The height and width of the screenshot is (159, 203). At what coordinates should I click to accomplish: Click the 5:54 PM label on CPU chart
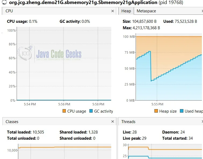[30, 104]
